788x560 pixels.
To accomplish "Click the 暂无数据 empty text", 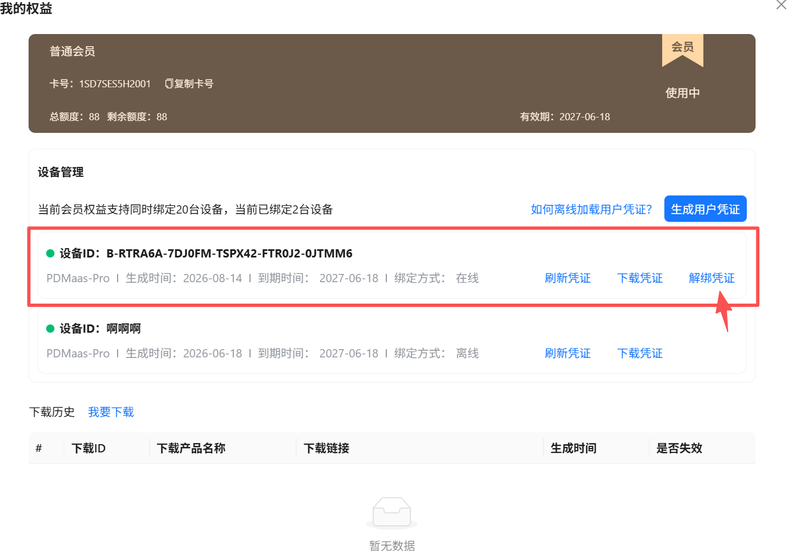I will coord(392,546).
